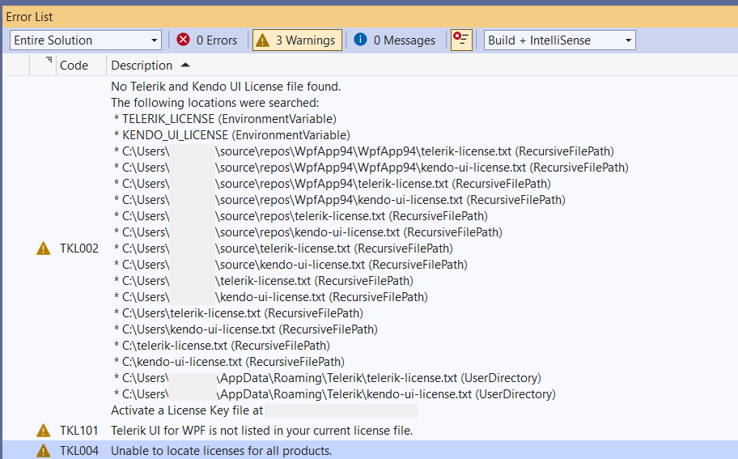Sort by the Code column header
Screen dimensions: 738x459
point(74,66)
